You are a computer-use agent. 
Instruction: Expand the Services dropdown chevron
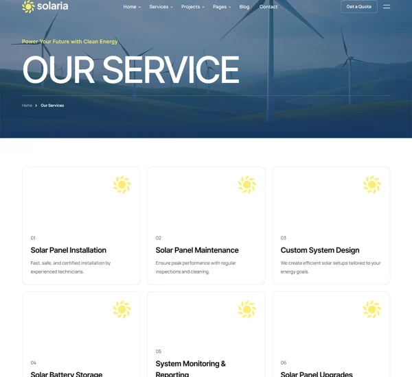click(172, 7)
